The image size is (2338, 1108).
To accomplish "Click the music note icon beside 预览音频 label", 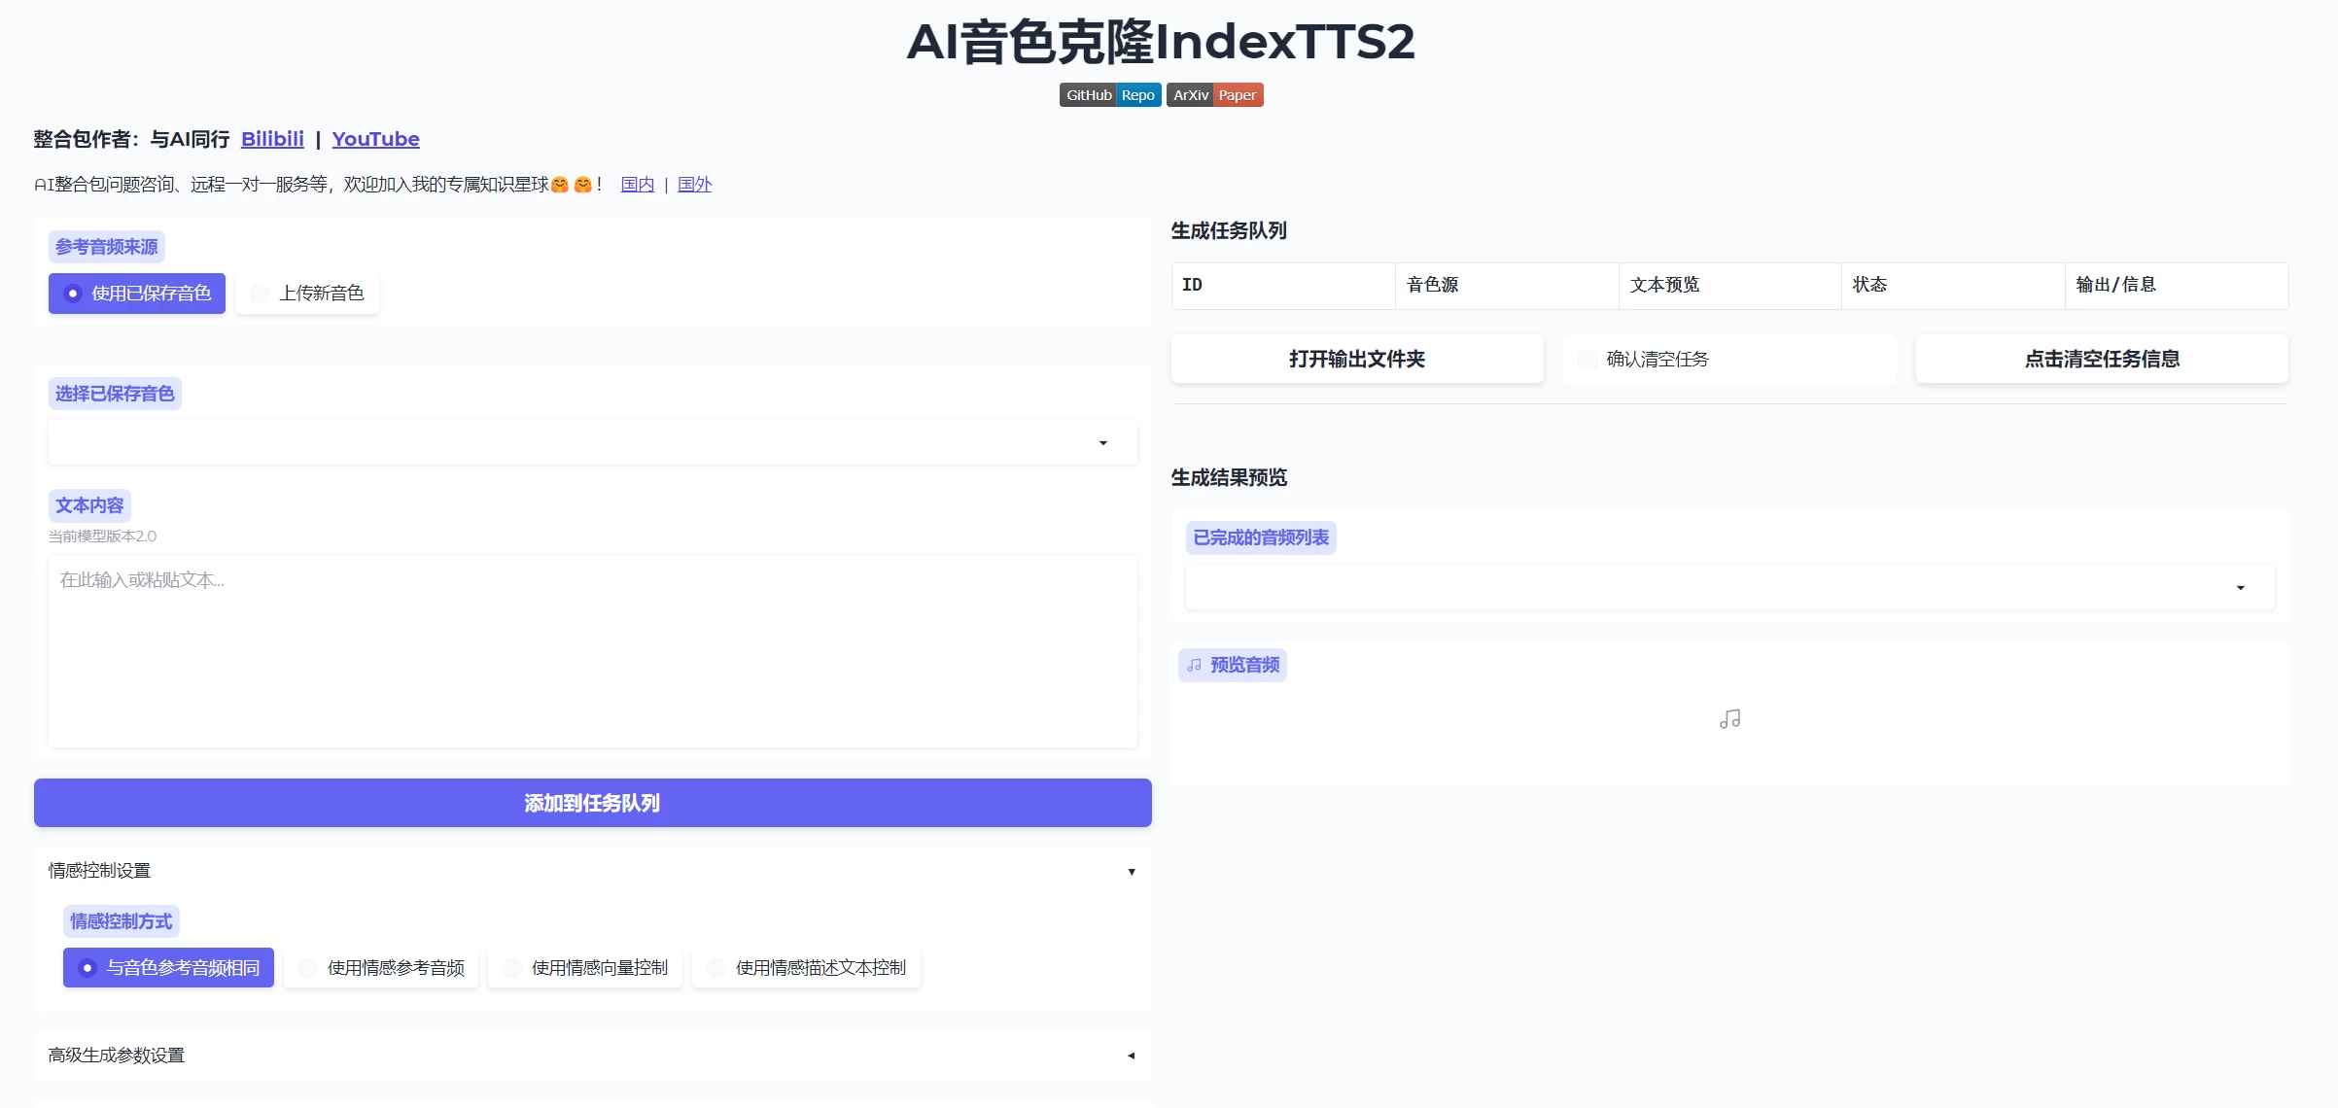I will pyautogui.click(x=1194, y=666).
